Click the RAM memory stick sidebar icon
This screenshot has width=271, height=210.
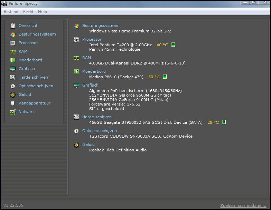[x=13, y=51]
